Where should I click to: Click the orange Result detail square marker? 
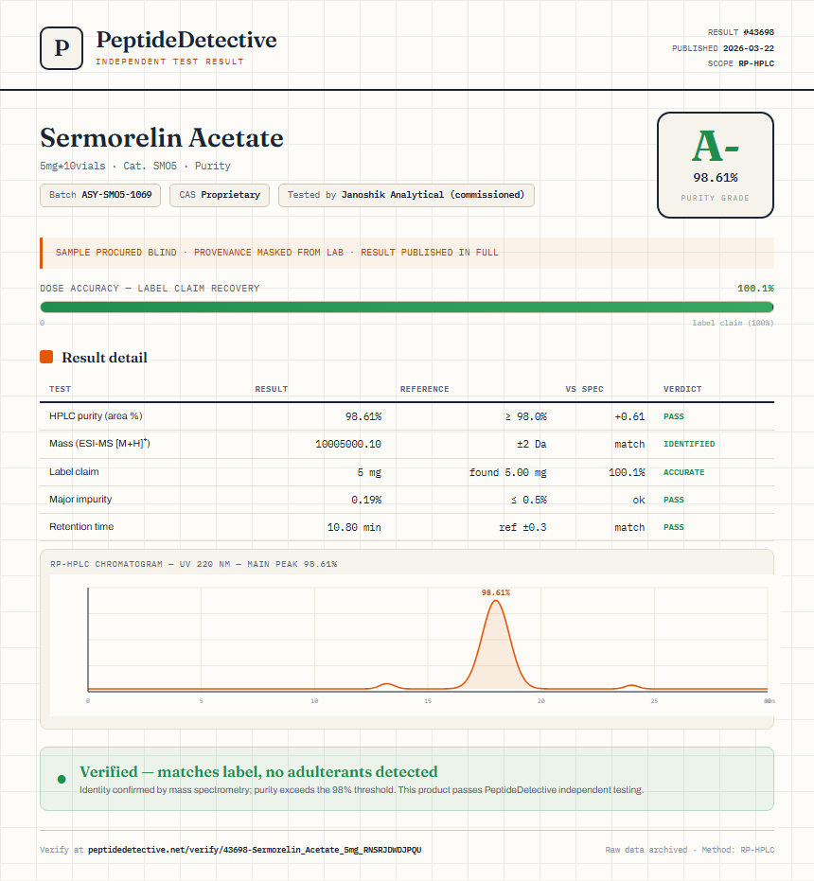point(46,357)
